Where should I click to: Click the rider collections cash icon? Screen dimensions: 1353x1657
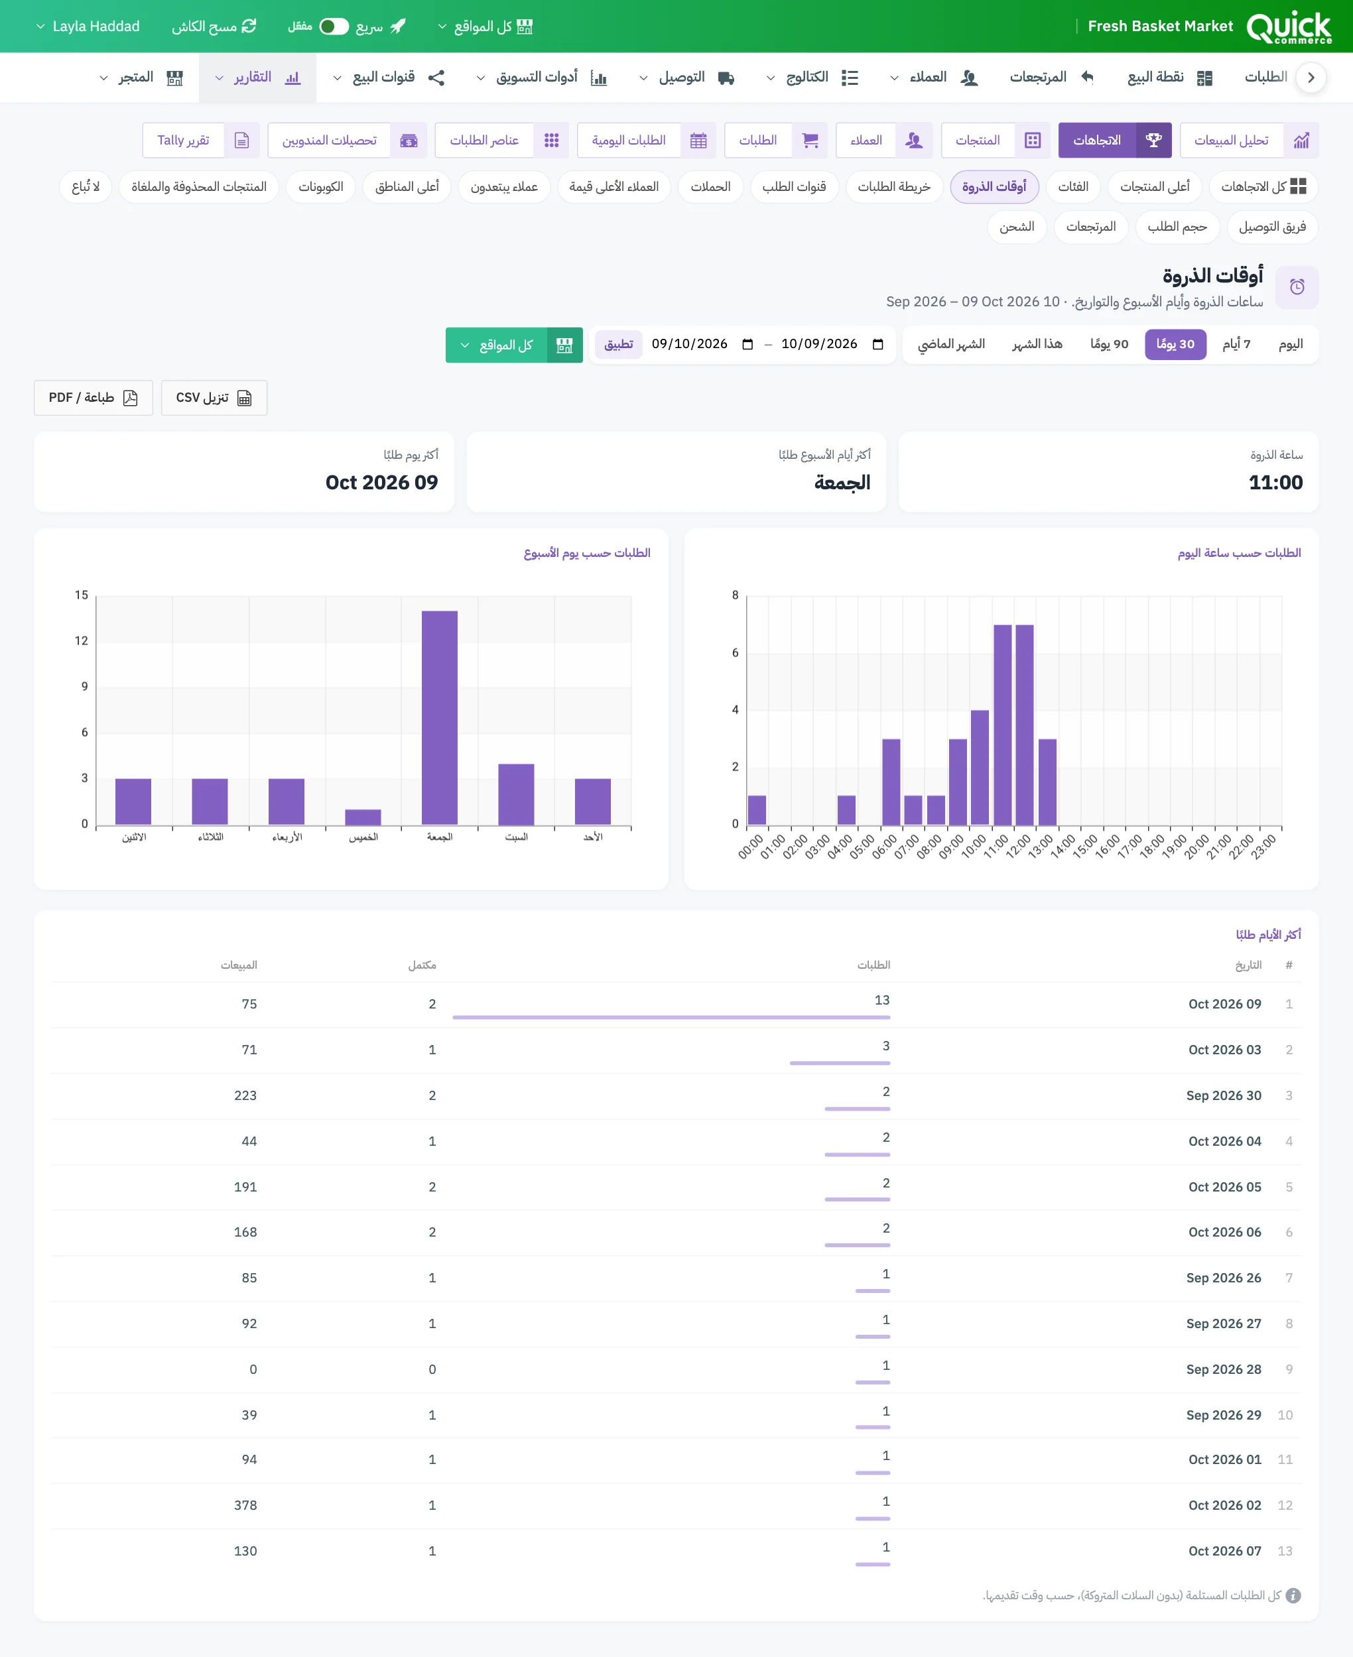[409, 140]
